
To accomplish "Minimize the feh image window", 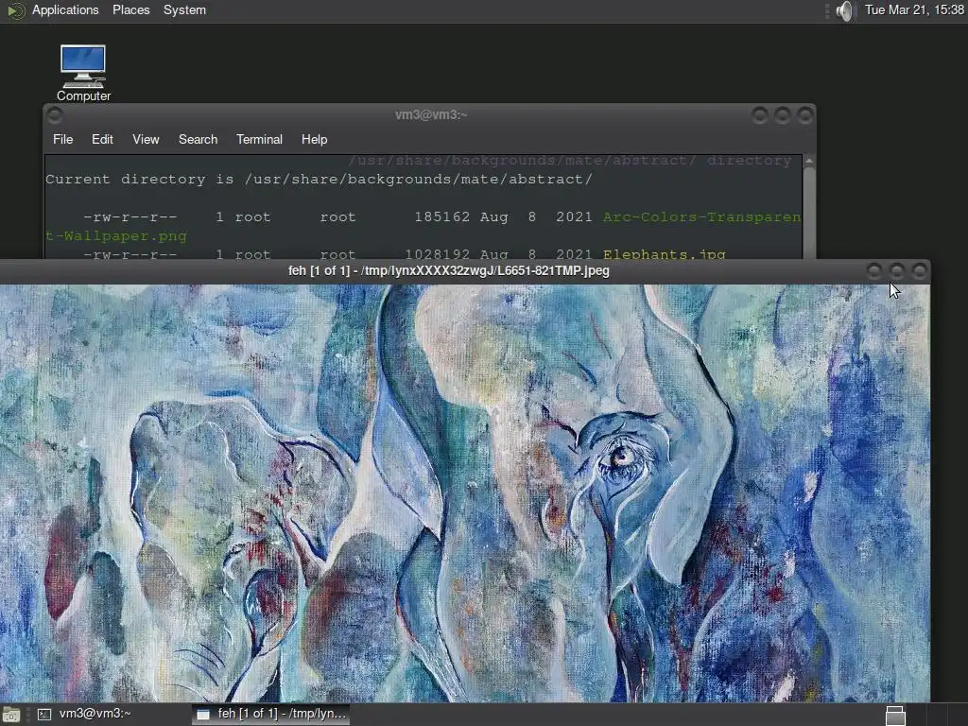I will tap(874, 271).
